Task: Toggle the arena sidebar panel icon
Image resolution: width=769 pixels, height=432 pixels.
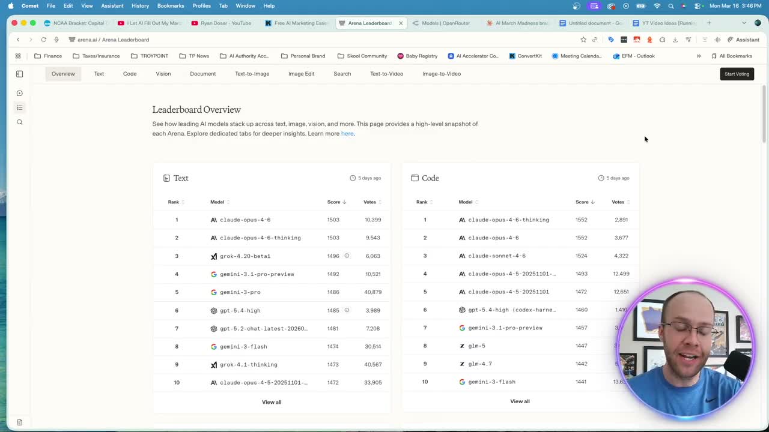Action: [x=19, y=74]
